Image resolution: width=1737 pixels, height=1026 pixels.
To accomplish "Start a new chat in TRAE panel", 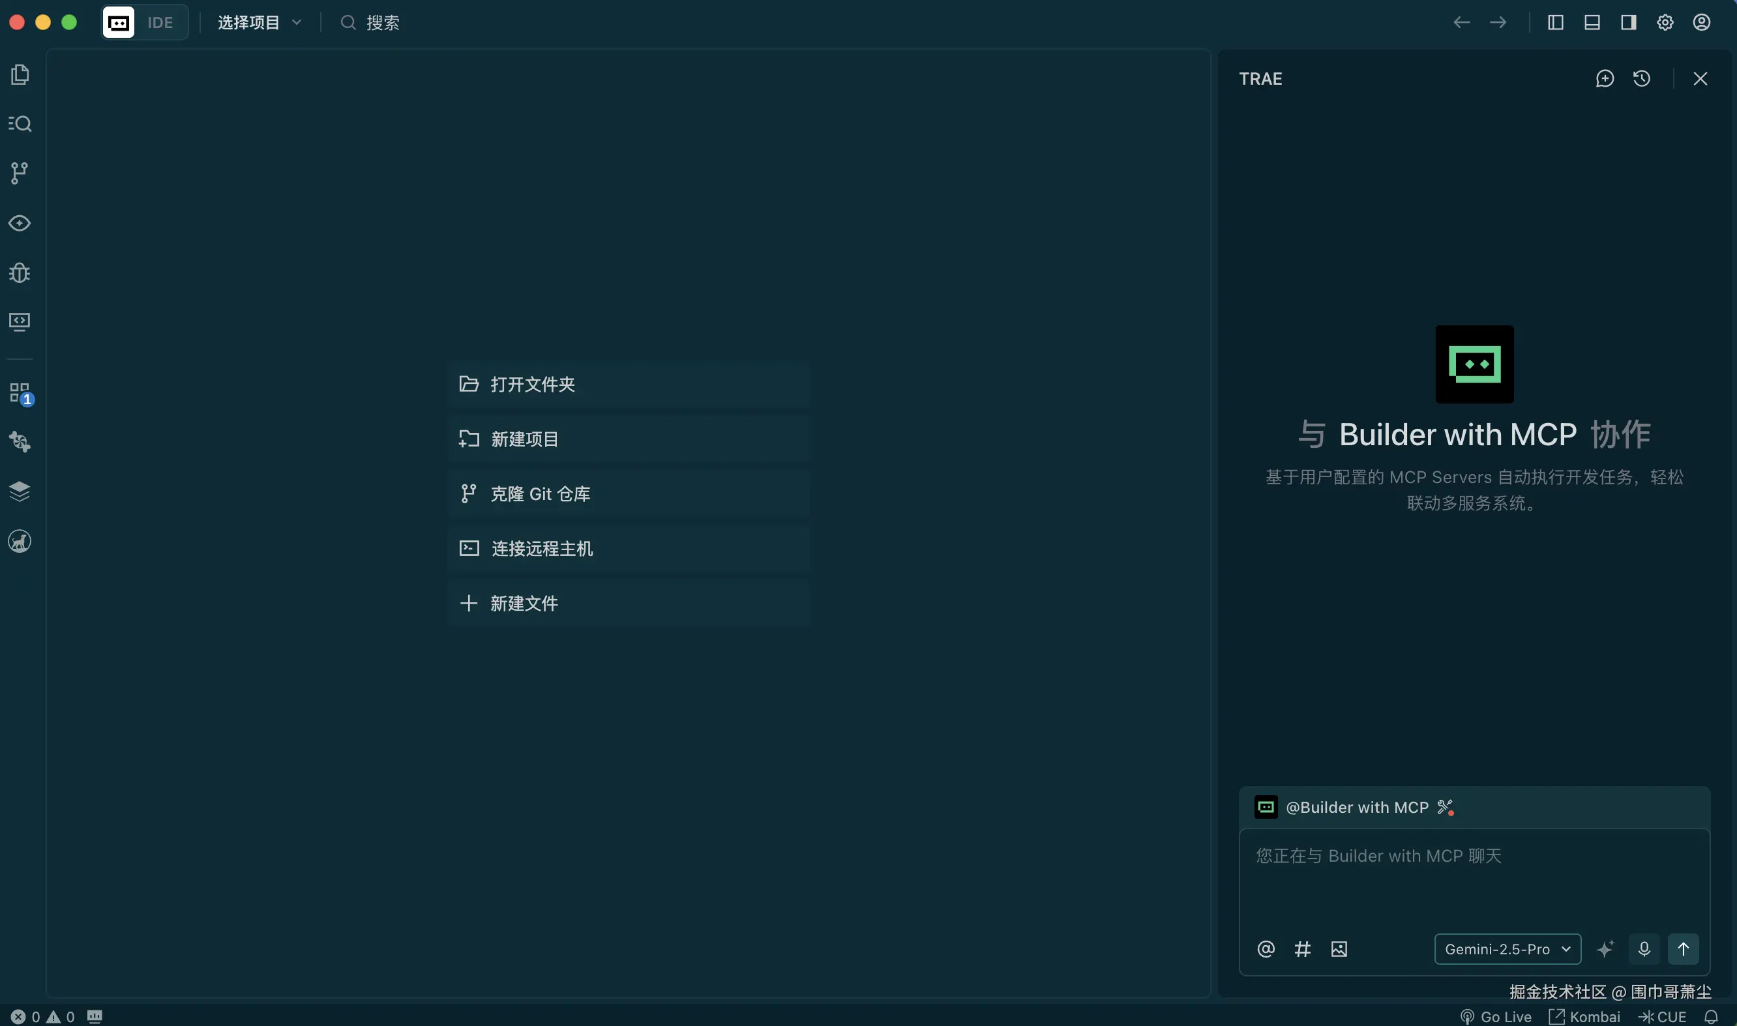I will click(1604, 79).
